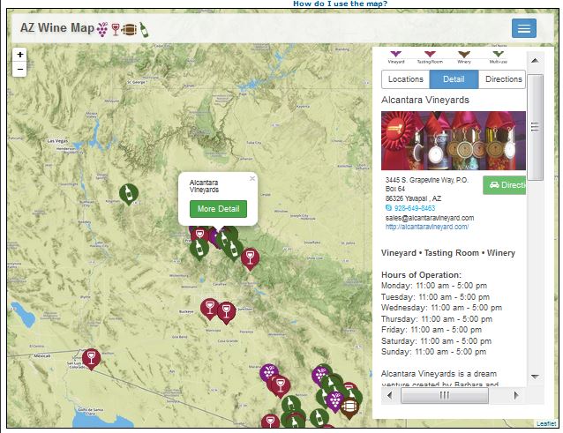
Task: Click the horizontal scroll right arrow
Action: click(516, 396)
